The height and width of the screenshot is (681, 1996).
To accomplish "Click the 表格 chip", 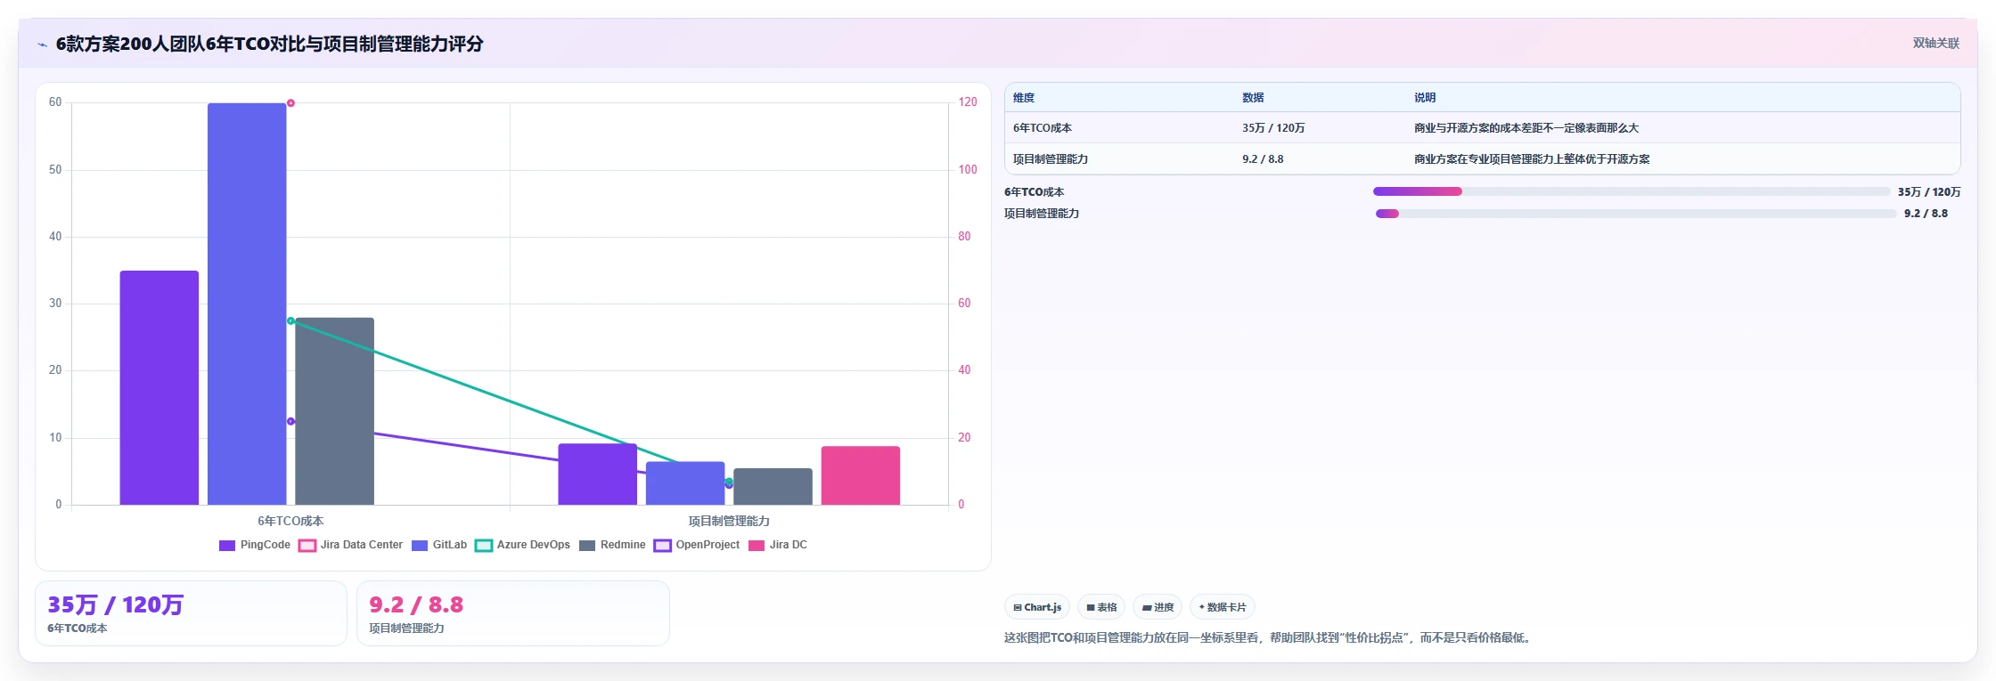I will 1101,607.
